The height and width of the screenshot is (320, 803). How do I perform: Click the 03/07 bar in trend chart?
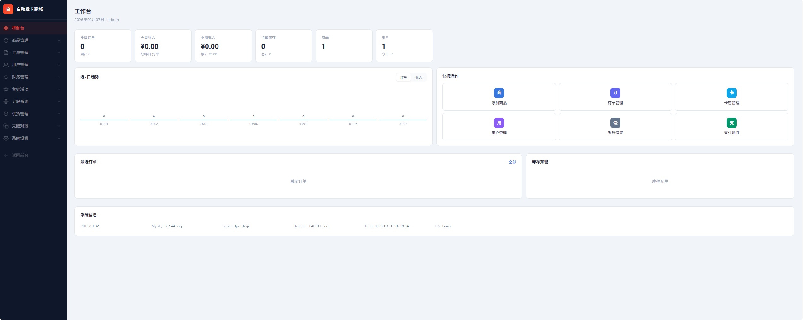point(403,120)
